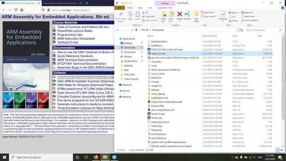Click the Paste icon in ribbon
The width and height of the screenshot is (286, 161).
(x=138, y=14)
